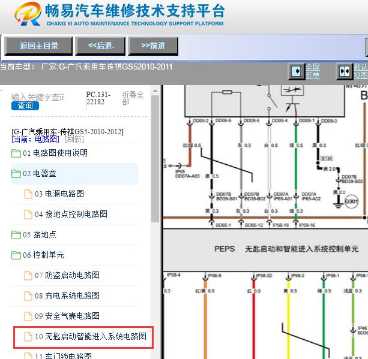Click the PC.131-22182 text

98,98
